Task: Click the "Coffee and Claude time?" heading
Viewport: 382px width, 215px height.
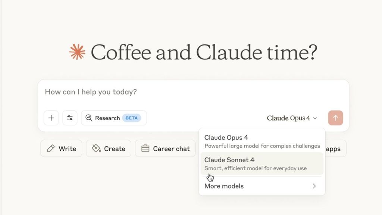Action: coord(204,52)
